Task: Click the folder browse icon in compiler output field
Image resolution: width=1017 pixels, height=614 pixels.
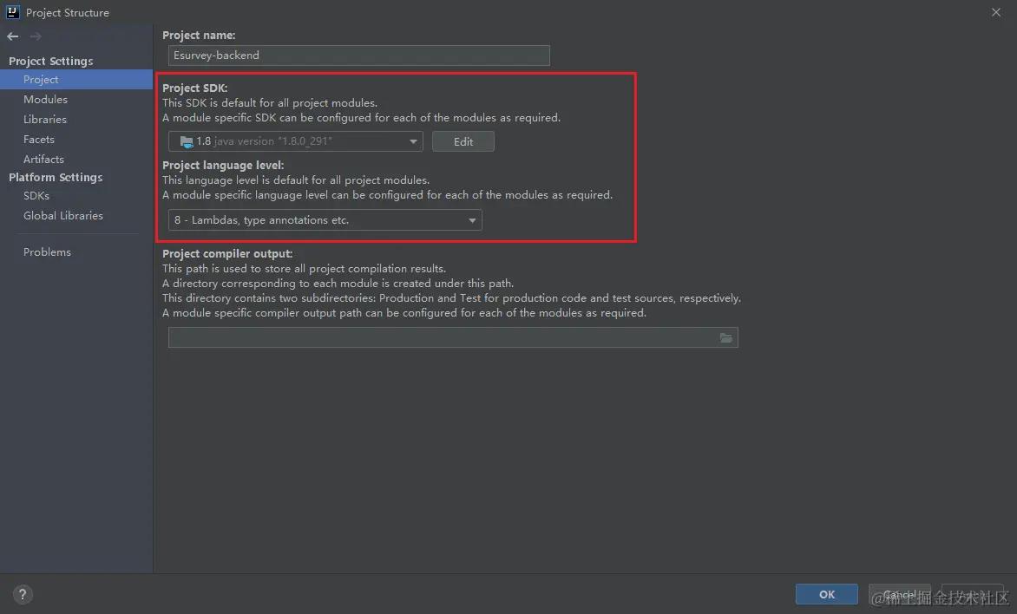Action: [725, 338]
